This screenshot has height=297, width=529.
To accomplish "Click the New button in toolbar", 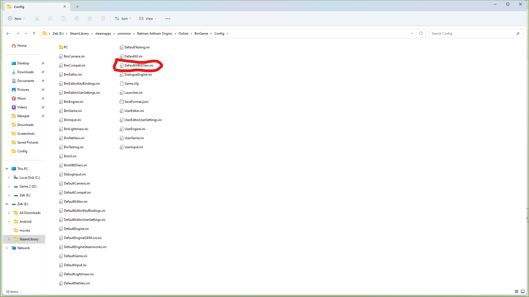I will click(17, 19).
